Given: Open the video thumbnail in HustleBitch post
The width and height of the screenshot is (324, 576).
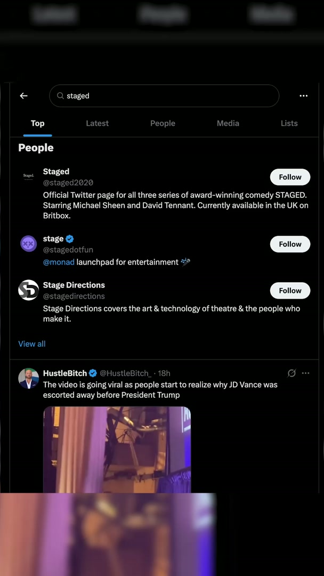Looking at the screenshot, I should click(x=117, y=450).
